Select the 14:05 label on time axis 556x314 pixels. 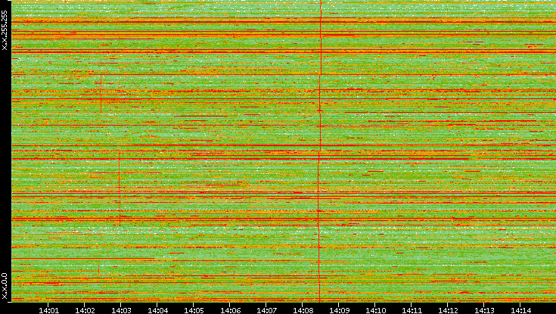(194, 309)
